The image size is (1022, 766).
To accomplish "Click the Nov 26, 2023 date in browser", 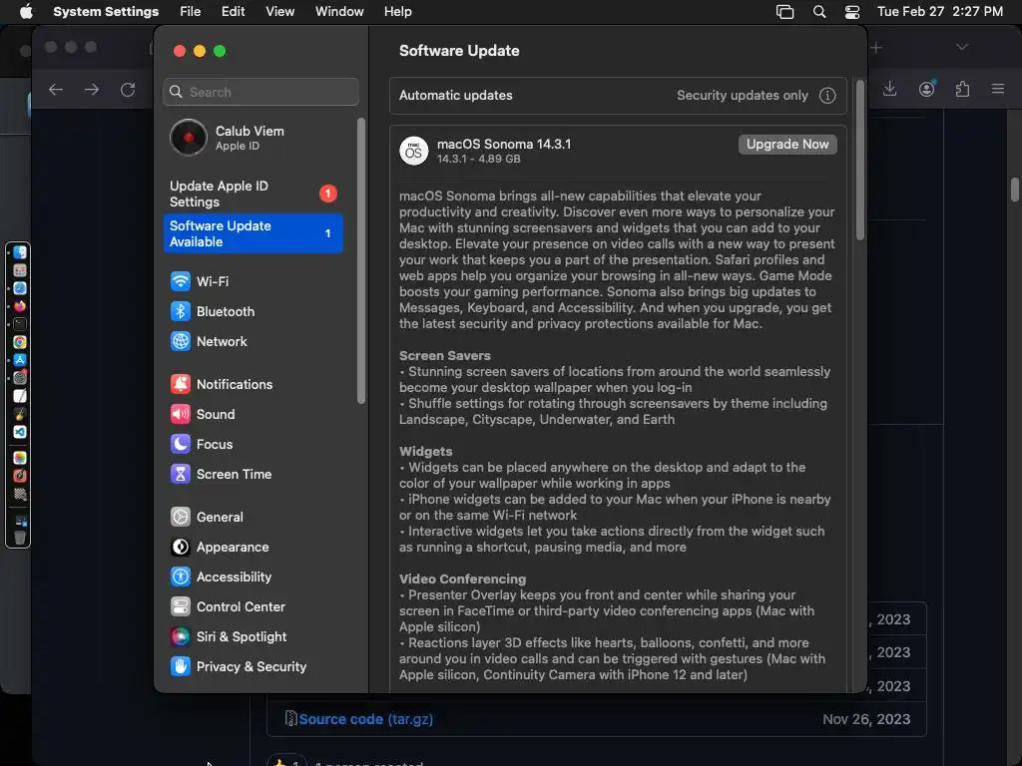I will coord(866,719).
